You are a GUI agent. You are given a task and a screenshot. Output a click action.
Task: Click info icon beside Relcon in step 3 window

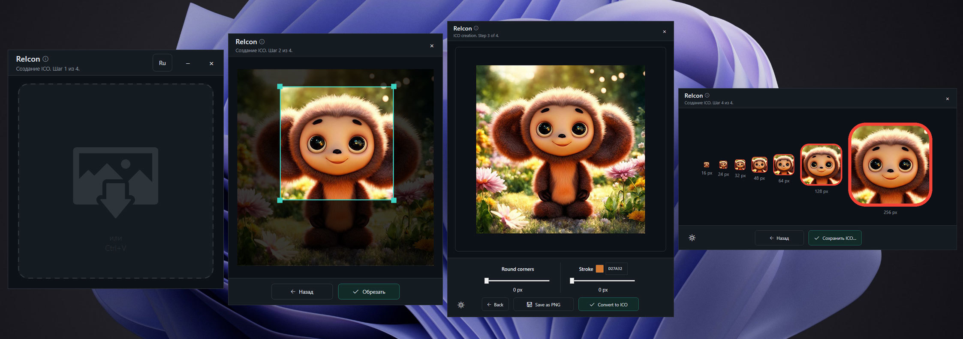476,28
